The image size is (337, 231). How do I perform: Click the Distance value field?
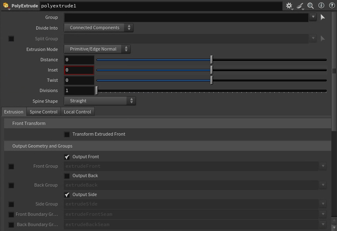[x=79, y=60]
